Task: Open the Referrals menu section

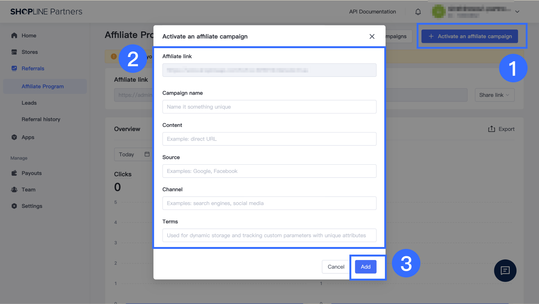Action: pos(33,68)
